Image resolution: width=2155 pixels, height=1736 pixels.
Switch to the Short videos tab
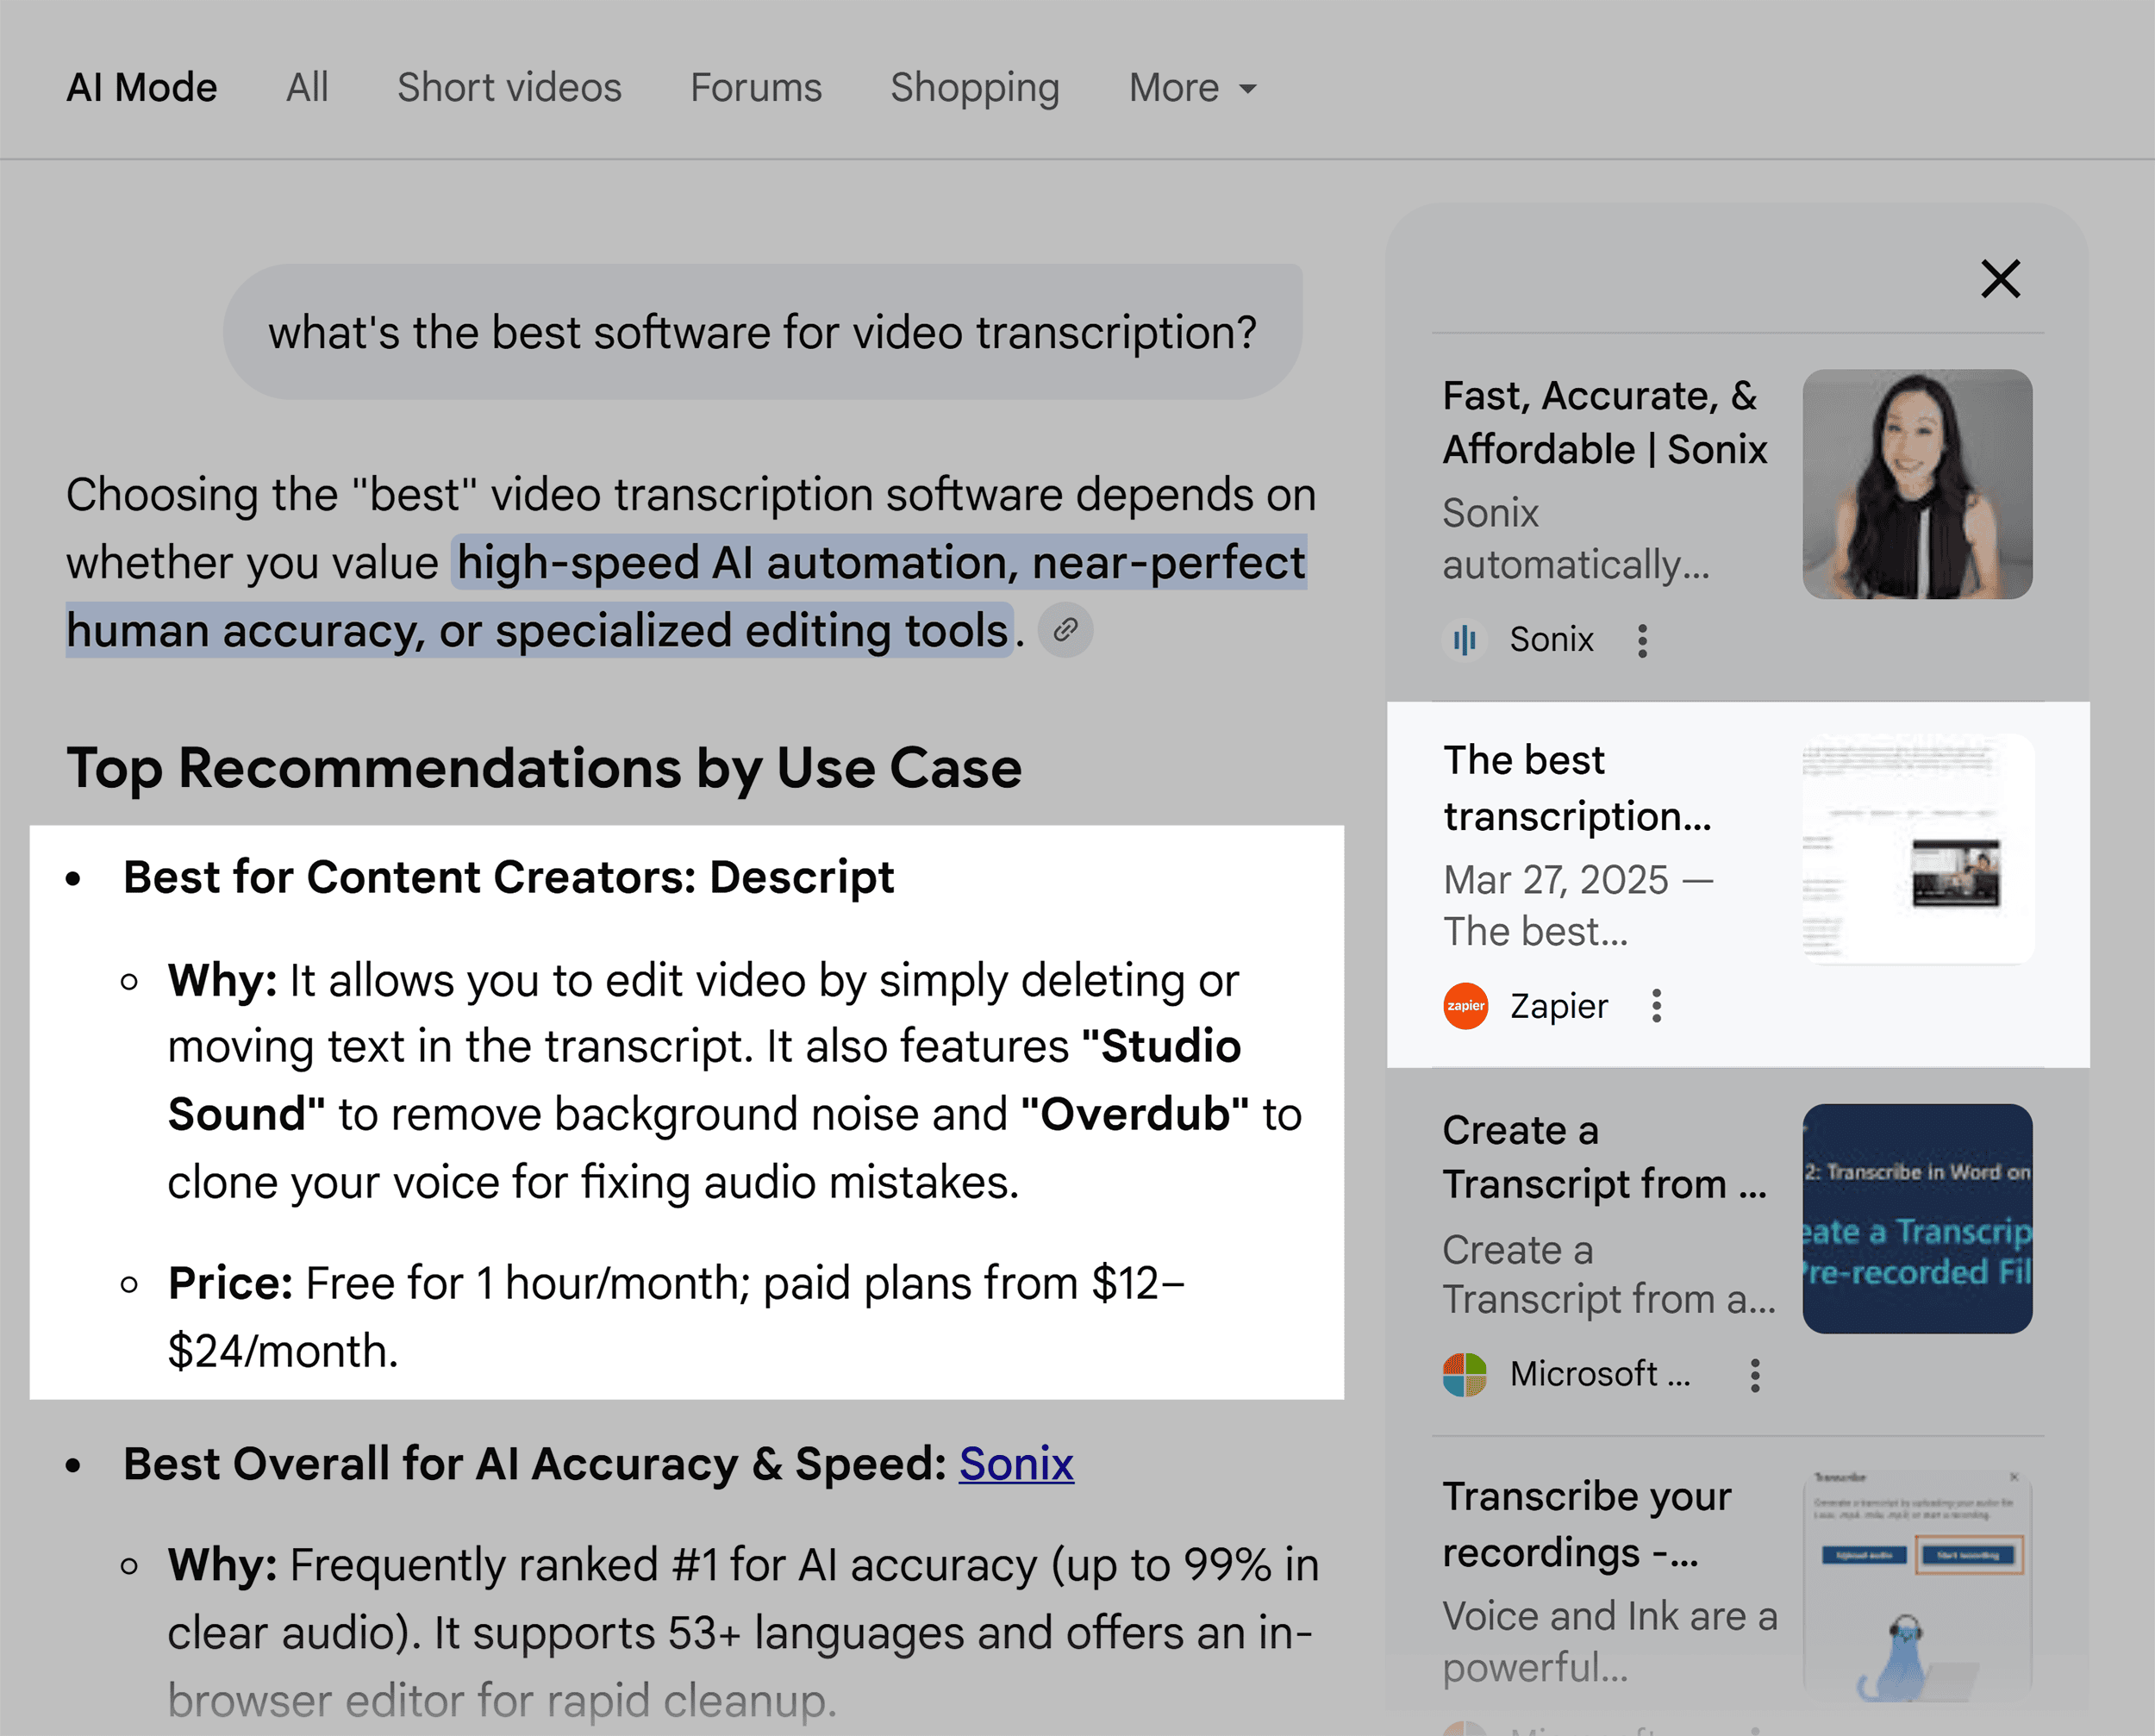pos(509,88)
